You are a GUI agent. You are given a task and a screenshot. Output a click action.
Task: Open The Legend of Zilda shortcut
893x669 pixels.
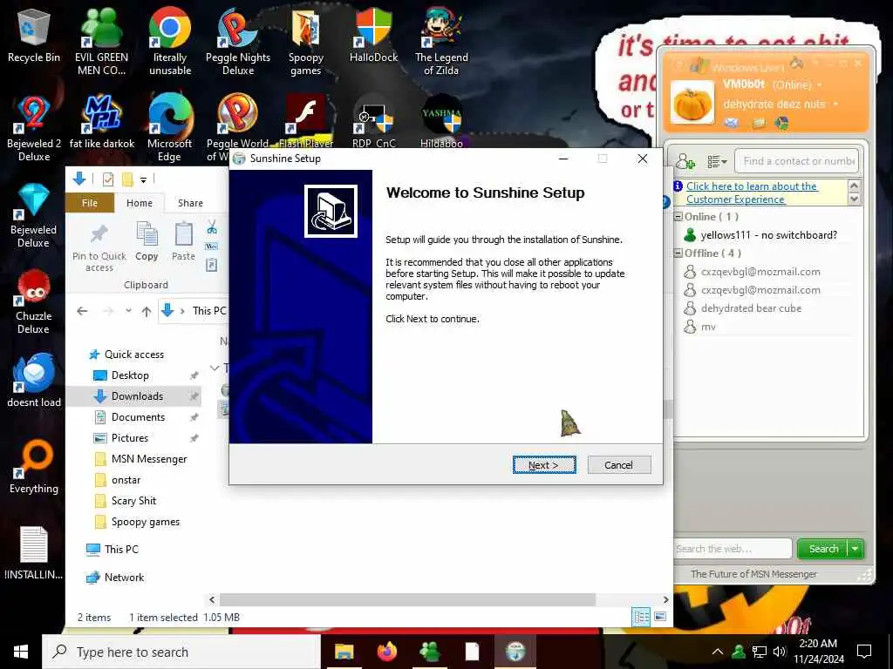click(x=441, y=41)
